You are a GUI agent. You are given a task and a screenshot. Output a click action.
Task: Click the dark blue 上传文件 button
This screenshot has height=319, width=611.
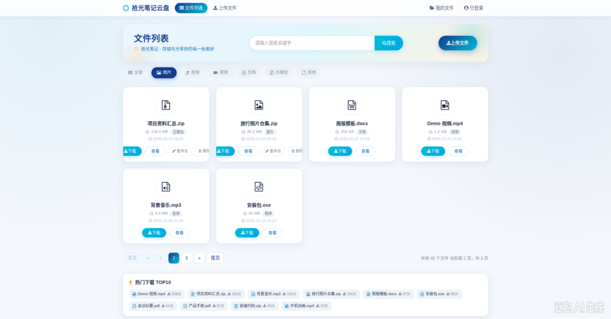458,43
